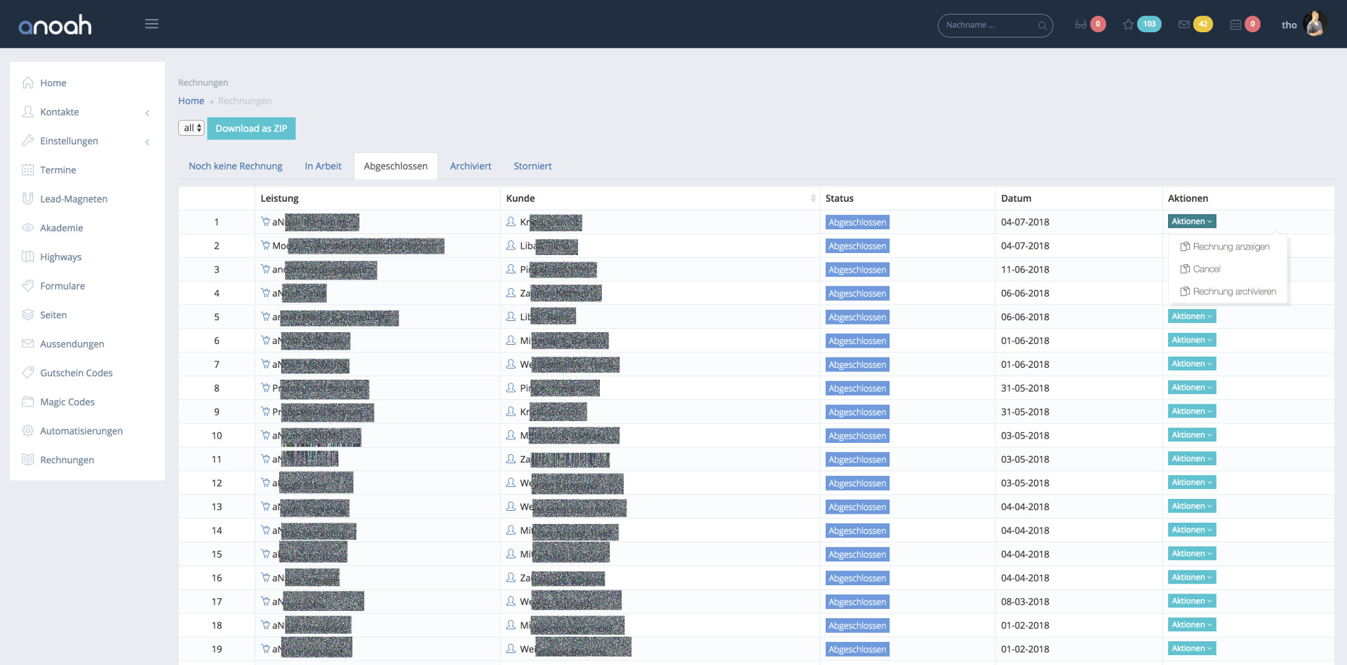The width and height of the screenshot is (1347, 665).
Task: Switch to the Archiviert tab
Action: coord(470,166)
